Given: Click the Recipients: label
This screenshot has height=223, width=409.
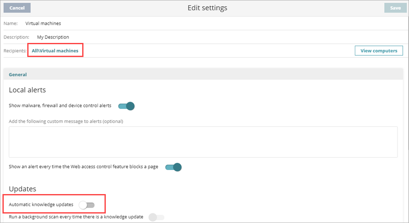Looking at the screenshot, I should [15, 51].
